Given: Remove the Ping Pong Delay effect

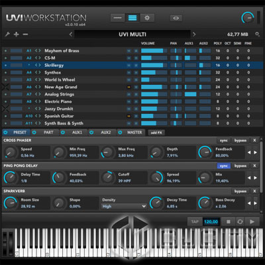Looking at the screenshot, I should coord(254,166).
